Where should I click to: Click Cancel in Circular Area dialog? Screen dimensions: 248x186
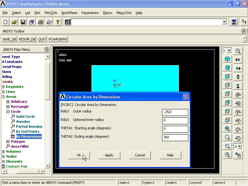[x=140, y=155]
